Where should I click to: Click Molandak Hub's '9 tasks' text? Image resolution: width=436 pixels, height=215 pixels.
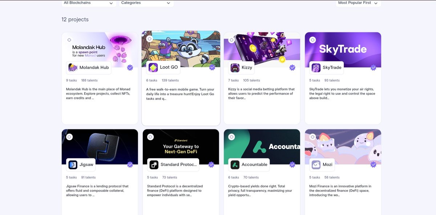point(72,80)
